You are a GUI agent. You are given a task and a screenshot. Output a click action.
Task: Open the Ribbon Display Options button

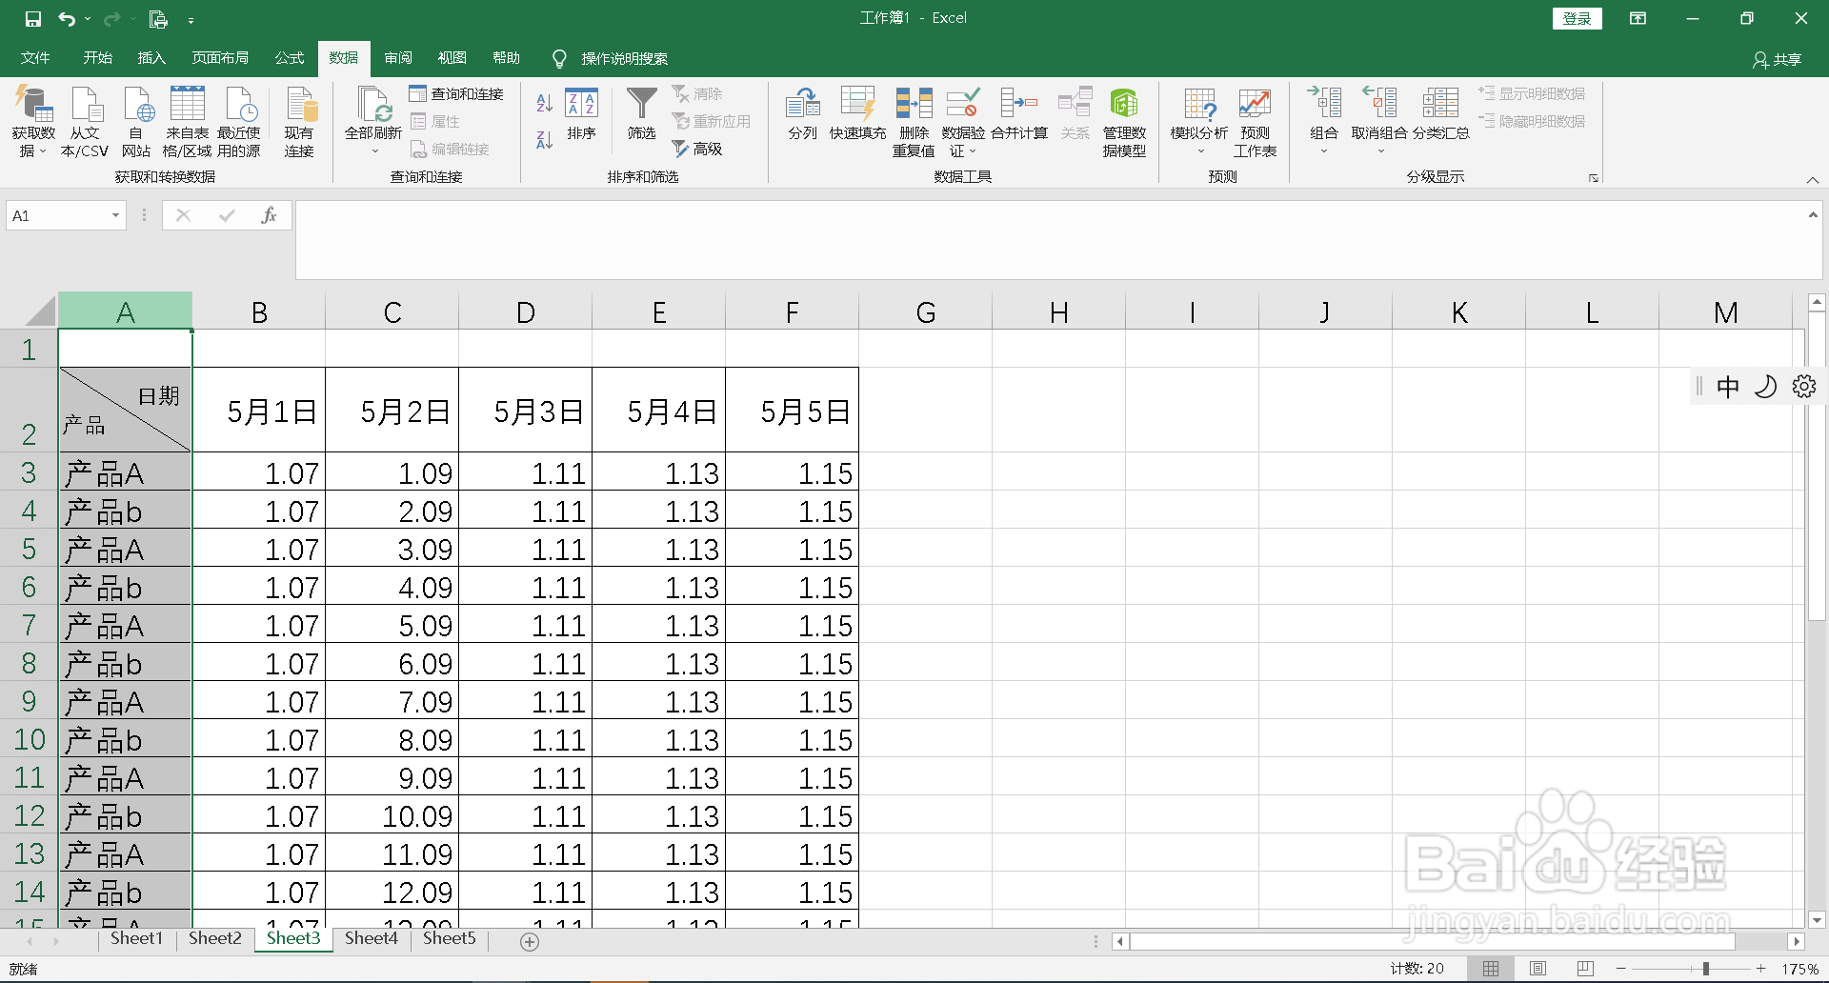(1638, 18)
